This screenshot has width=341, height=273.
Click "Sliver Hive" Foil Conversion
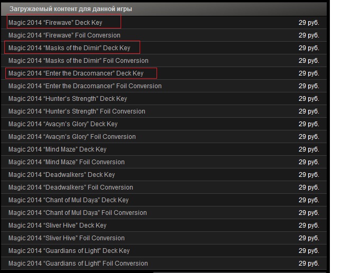(x=67, y=238)
